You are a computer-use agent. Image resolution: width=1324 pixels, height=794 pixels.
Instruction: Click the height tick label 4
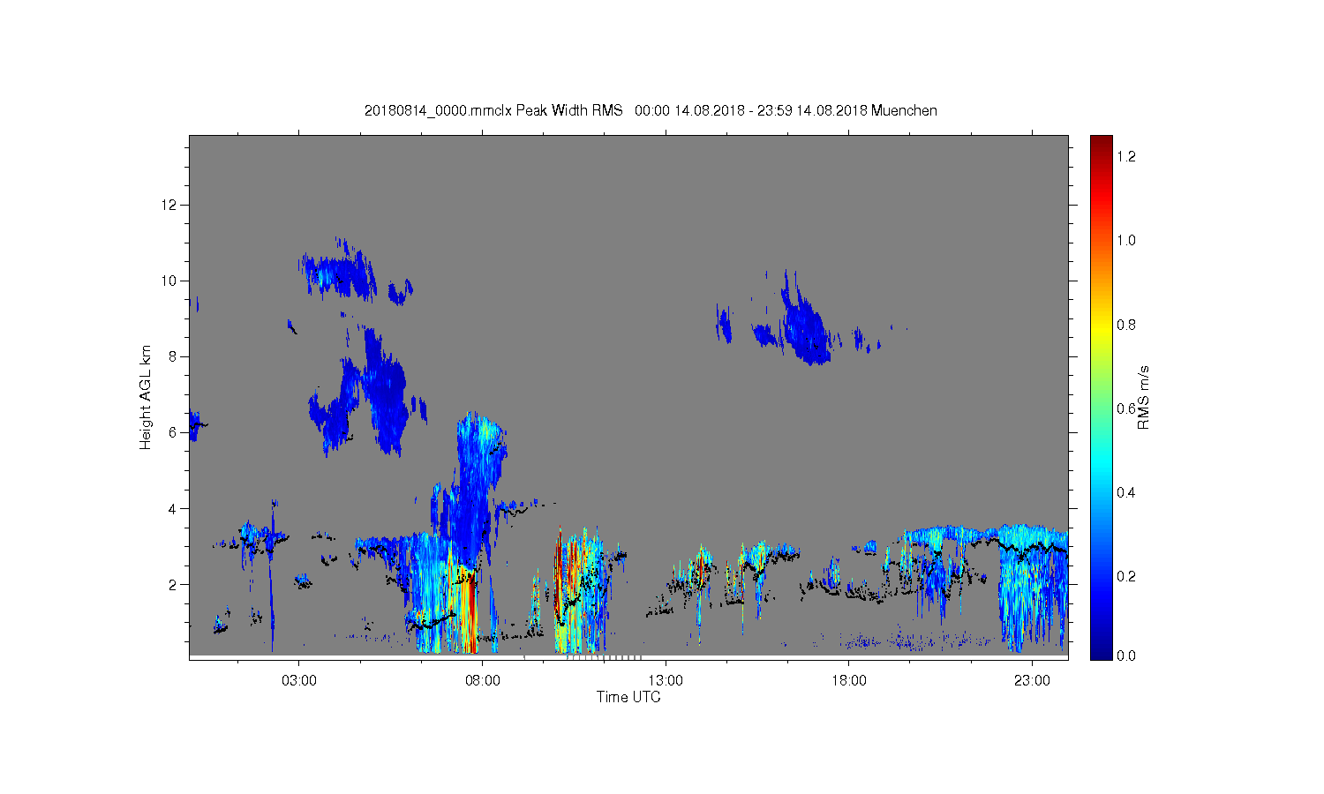pos(173,508)
